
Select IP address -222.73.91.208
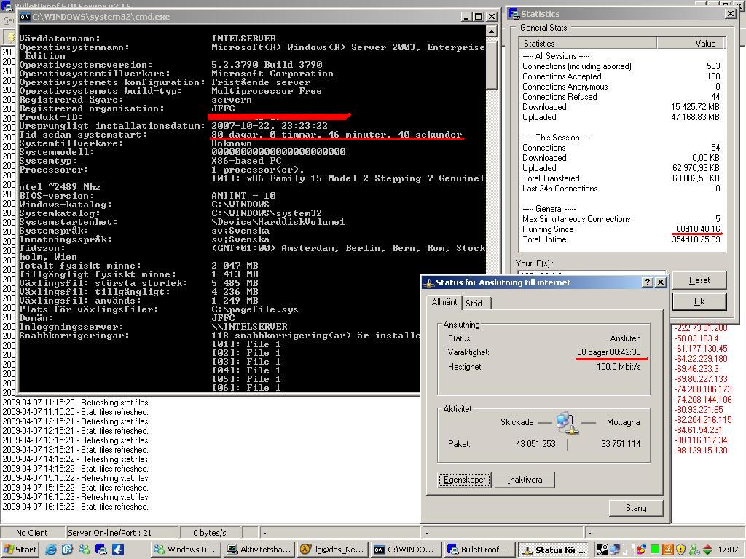(702, 328)
